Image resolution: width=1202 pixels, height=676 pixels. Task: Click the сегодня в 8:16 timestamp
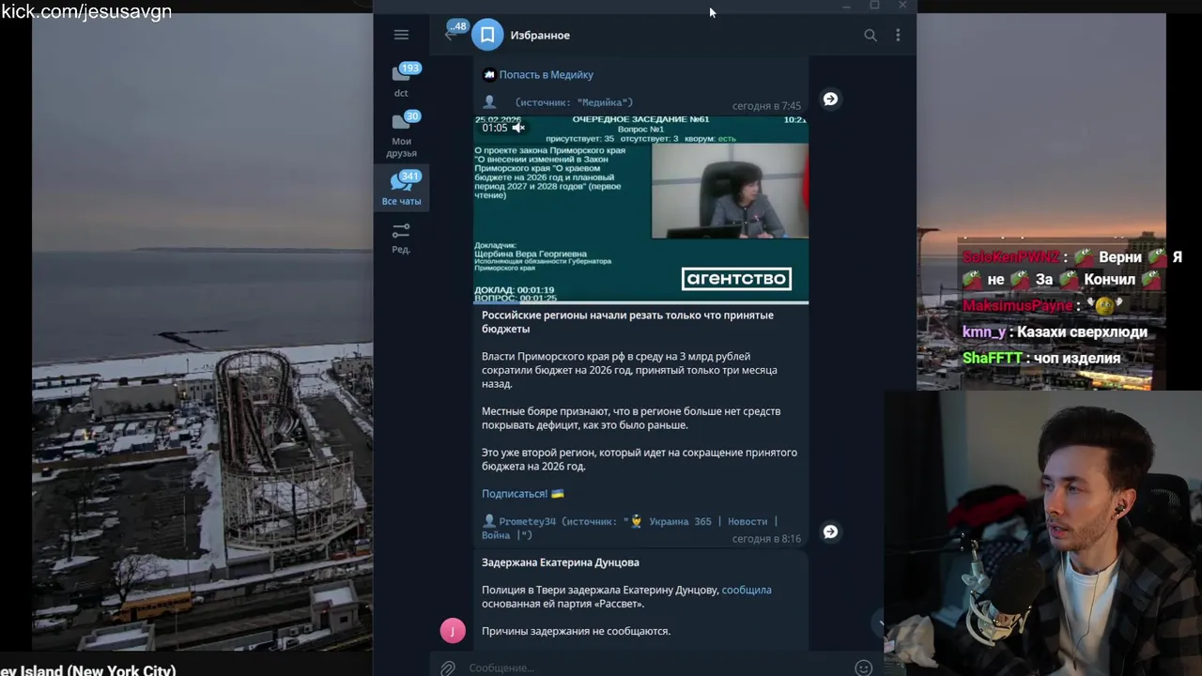(x=766, y=539)
